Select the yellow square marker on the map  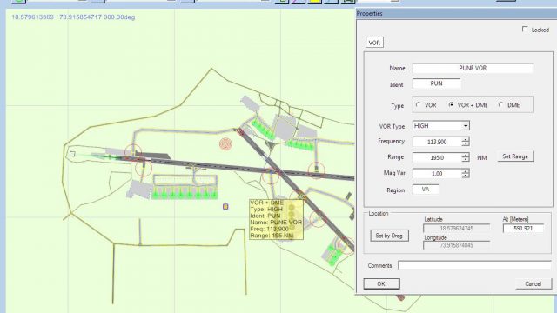[225, 207]
